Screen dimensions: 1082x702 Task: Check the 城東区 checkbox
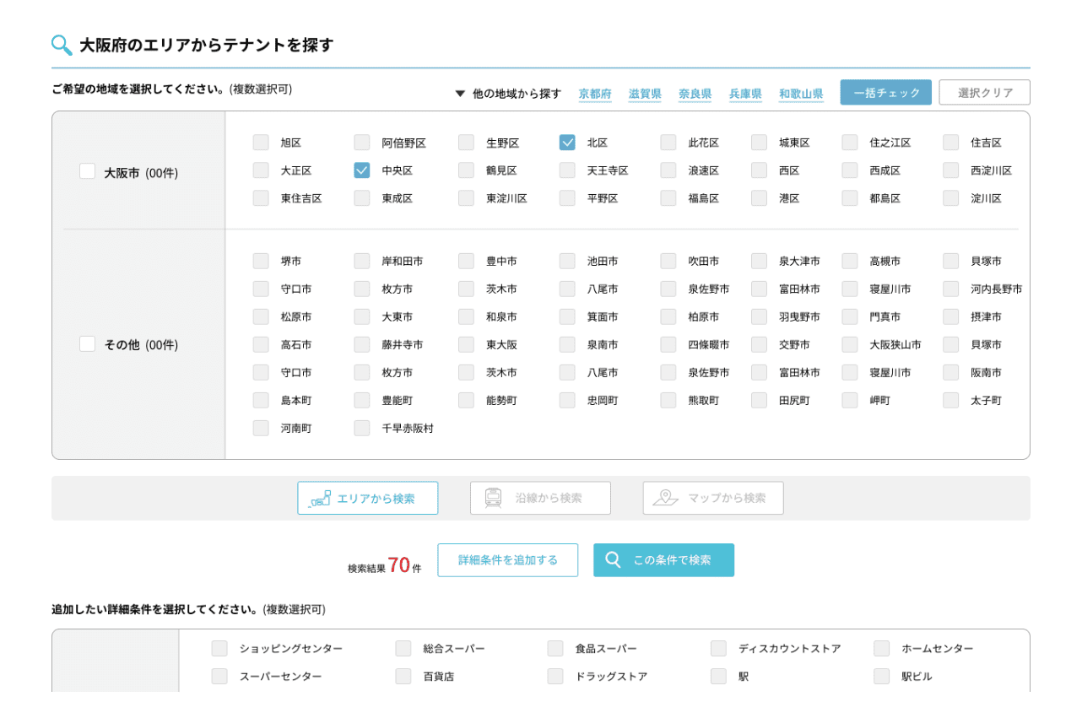click(x=760, y=143)
